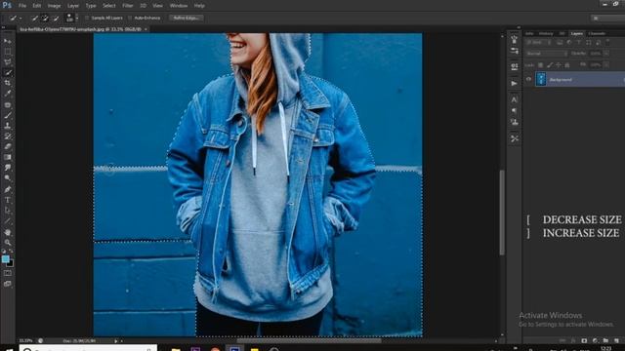Open the File menu
625x351 pixels.
pyautogui.click(x=22, y=6)
